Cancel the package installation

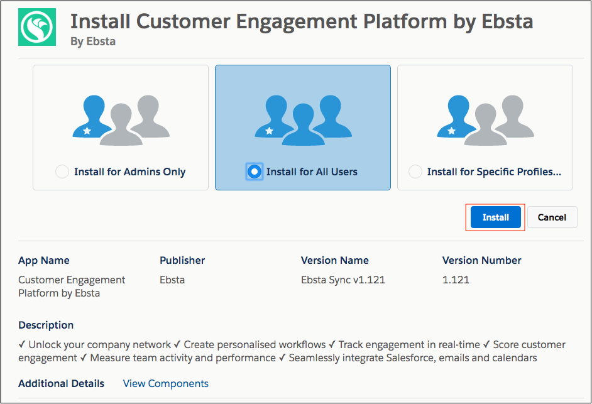coord(552,217)
